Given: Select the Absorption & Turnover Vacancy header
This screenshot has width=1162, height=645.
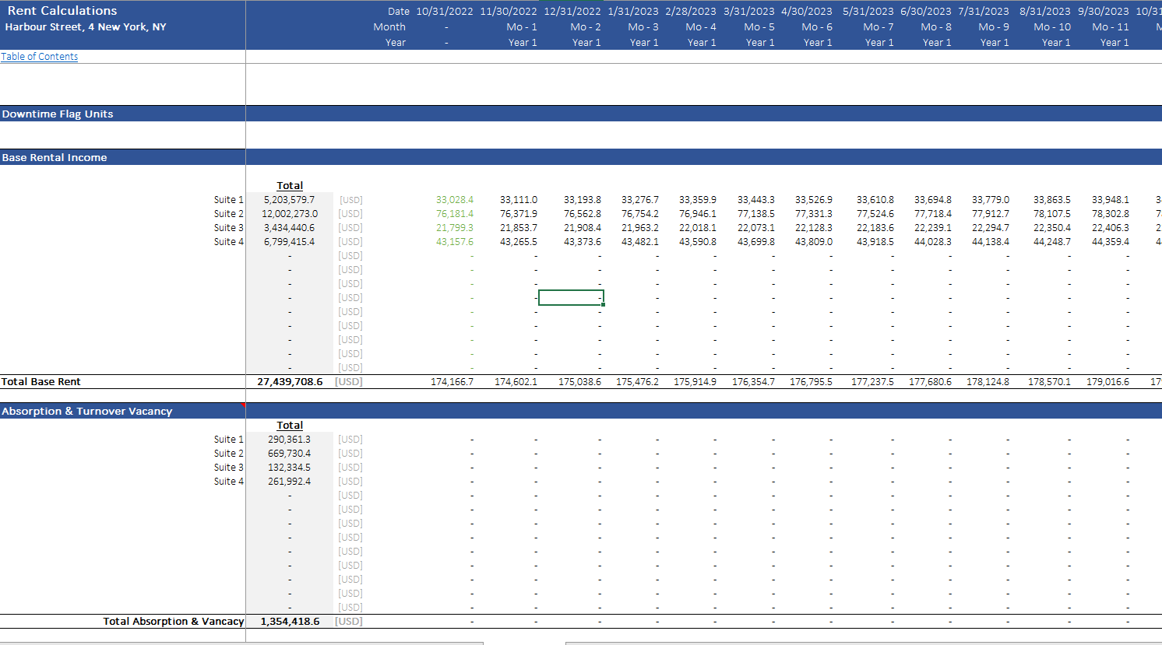Looking at the screenshot, I should point(87,411).
